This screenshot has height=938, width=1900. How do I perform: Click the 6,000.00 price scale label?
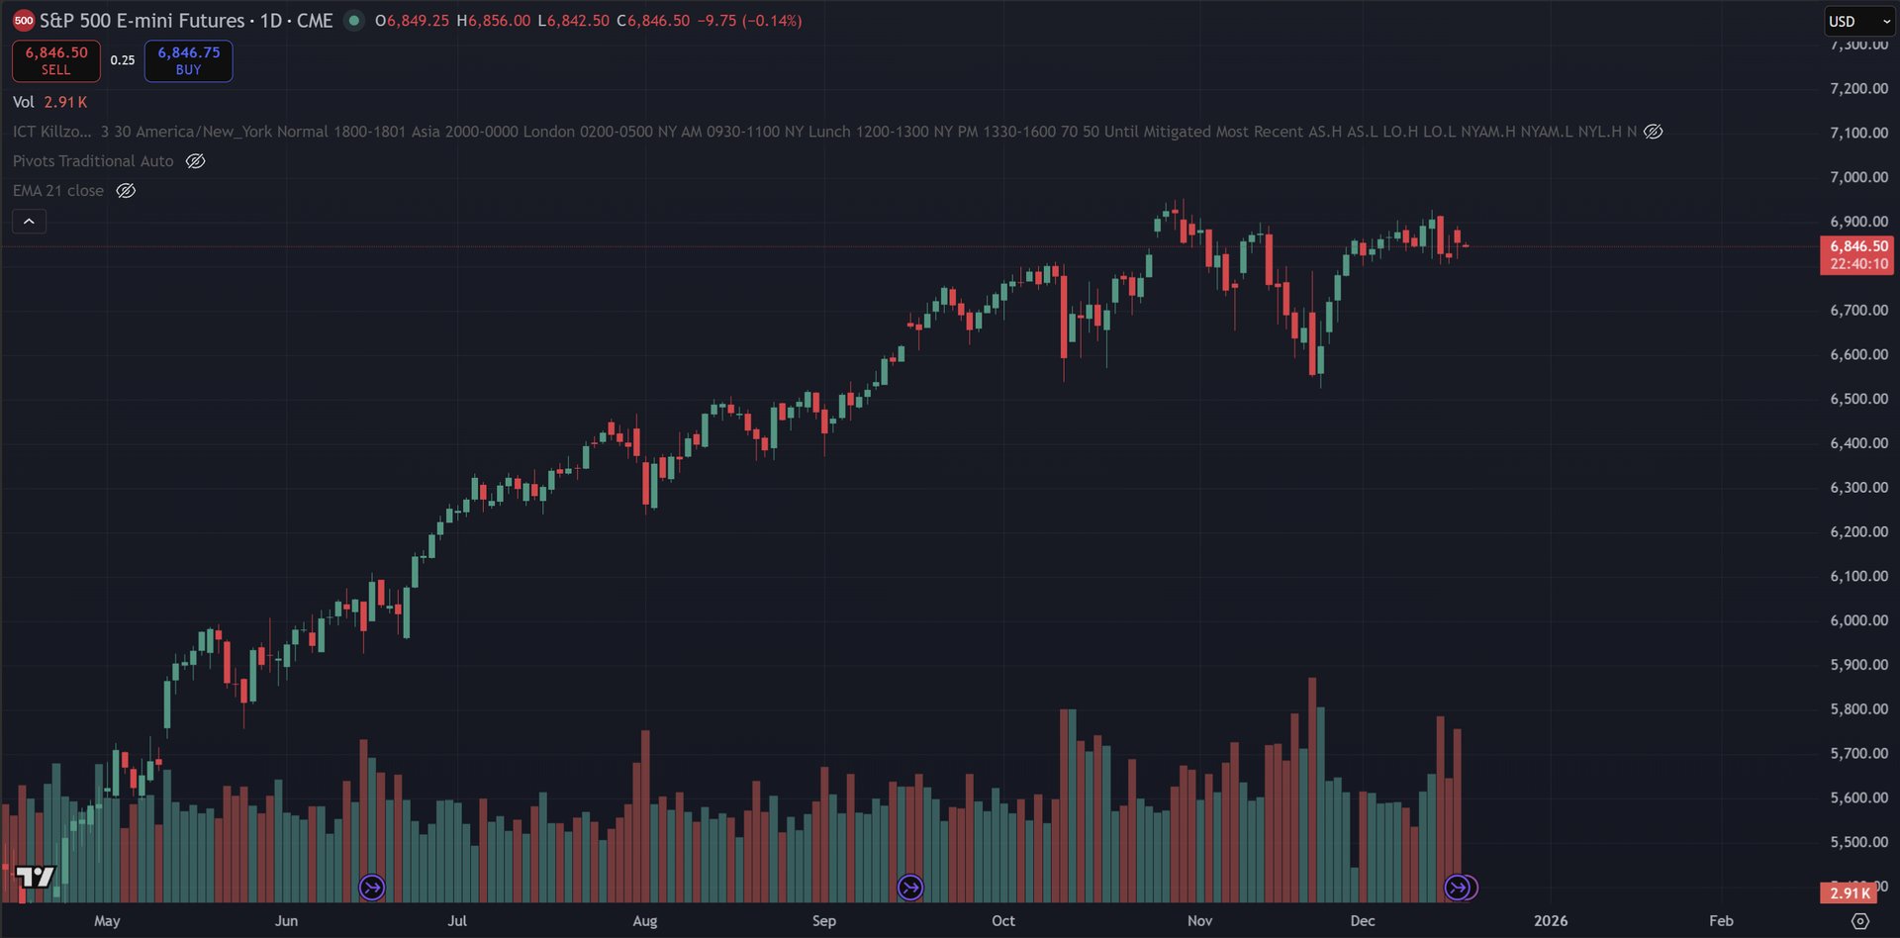click(1858, 620)
